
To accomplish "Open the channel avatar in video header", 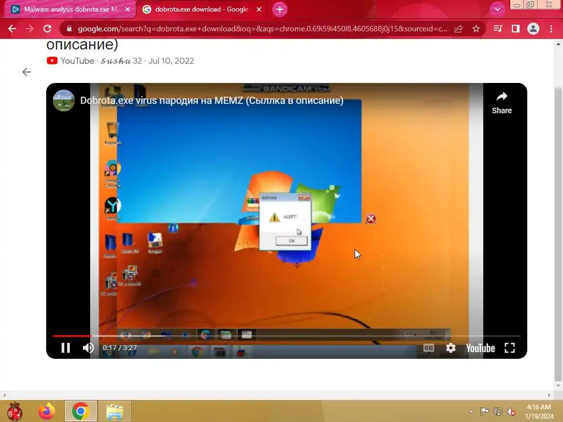I will pyautogui.click(x=64, y=101).
